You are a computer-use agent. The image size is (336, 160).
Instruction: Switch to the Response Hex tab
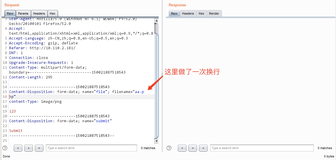201,13
